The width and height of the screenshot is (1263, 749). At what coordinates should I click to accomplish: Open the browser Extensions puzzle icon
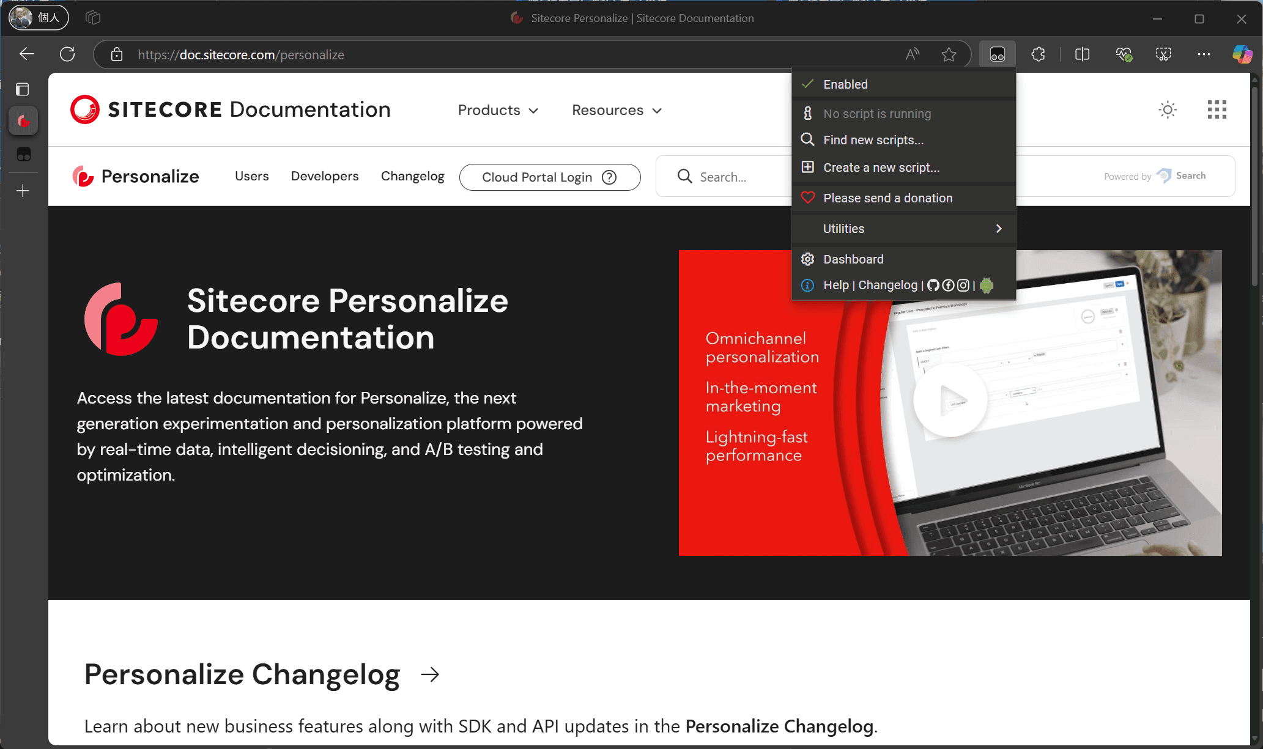pyautogui.click(x=1038, y=54)
